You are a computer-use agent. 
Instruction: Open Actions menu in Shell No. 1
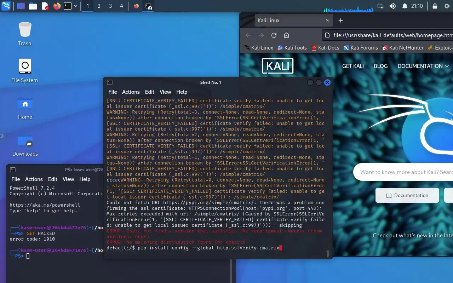click(131, 92)
